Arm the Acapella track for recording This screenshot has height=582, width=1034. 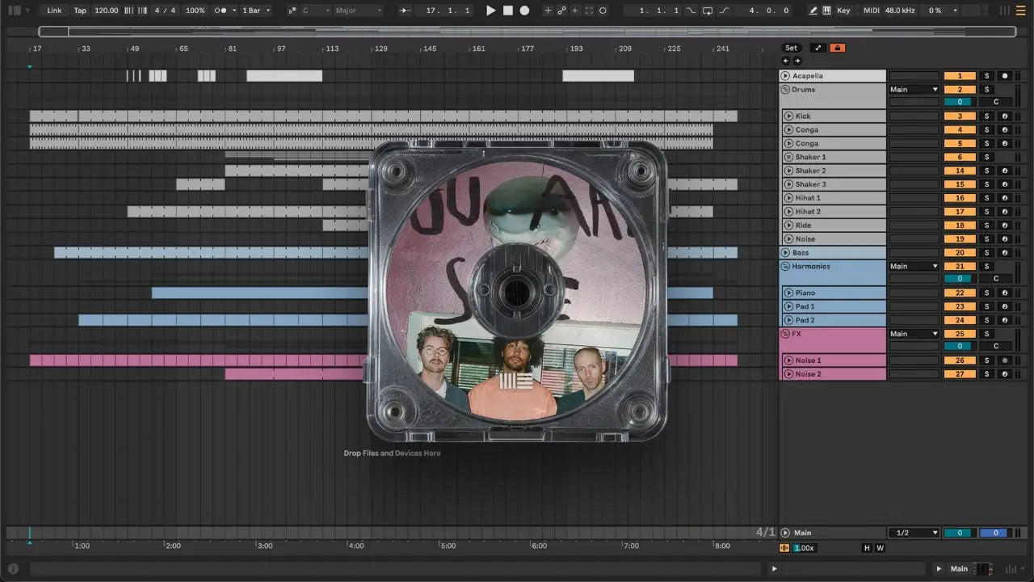(1005, 76)
